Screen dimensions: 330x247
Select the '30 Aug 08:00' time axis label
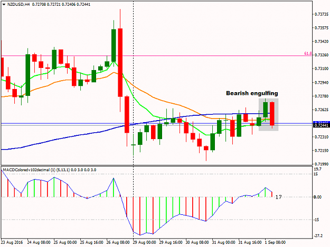[197, 242]
